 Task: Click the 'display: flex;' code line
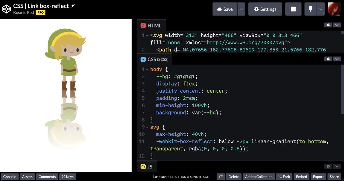(177, 84)
